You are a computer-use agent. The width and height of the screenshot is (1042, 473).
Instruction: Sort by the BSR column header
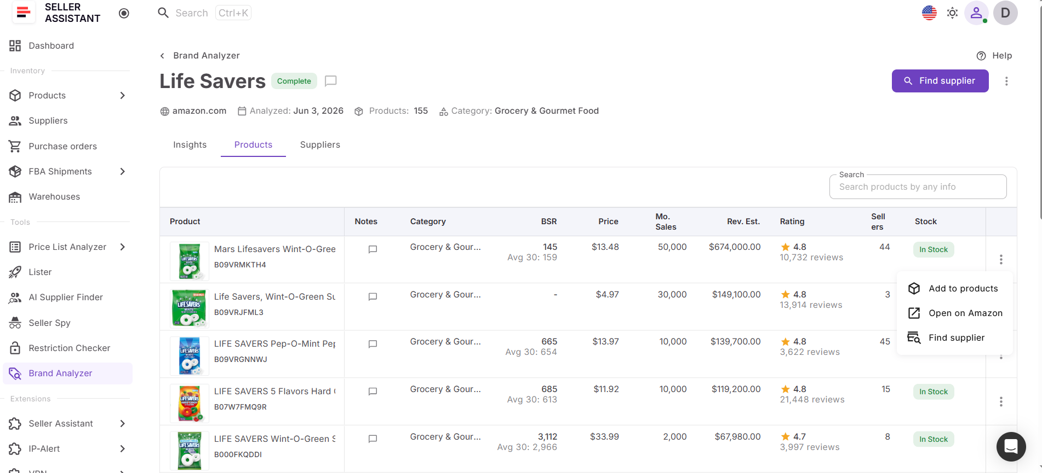[549, 221]
